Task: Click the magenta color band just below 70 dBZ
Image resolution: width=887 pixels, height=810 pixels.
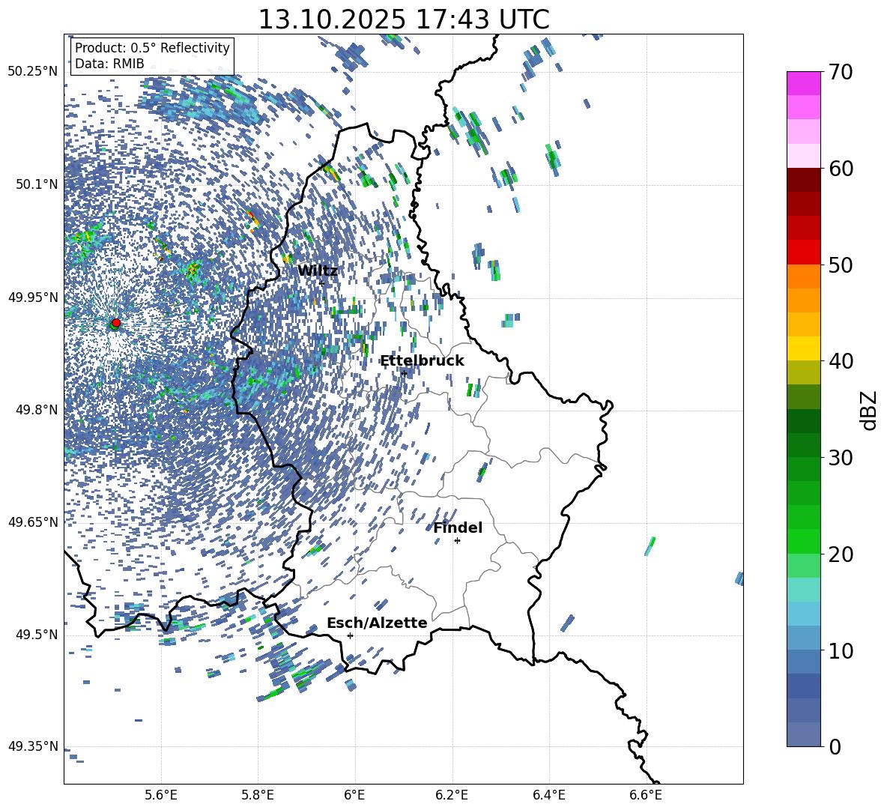Action: 803,83
